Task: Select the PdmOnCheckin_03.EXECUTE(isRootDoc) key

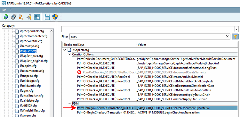Action: click(x=103, y=77)
